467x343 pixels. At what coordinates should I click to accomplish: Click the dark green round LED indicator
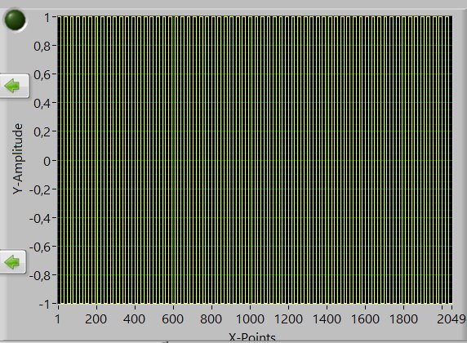15,20
